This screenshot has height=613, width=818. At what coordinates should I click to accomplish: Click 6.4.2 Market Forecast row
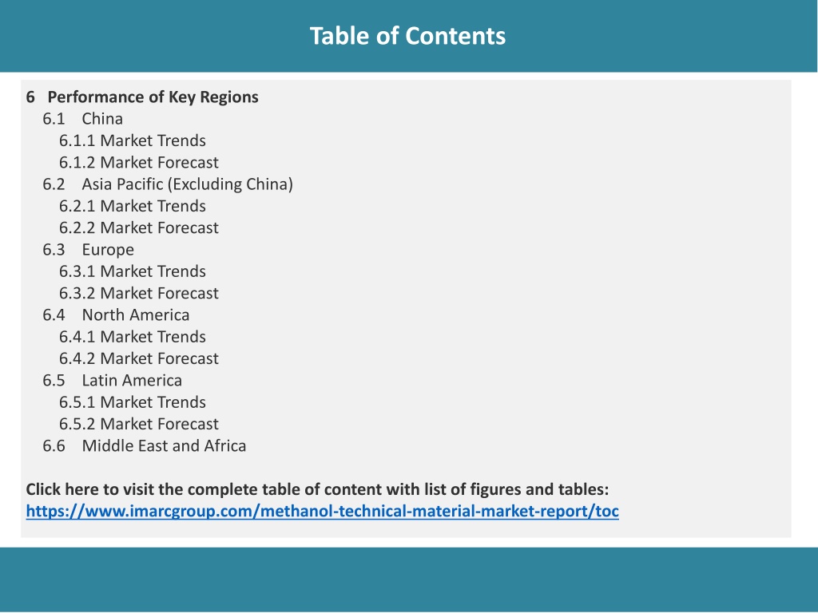tap(139, 358)
